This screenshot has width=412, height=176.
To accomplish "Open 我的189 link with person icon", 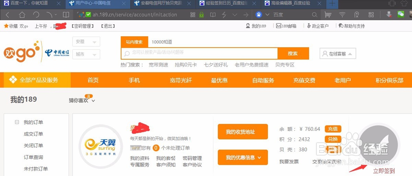I will pos(256,26).
